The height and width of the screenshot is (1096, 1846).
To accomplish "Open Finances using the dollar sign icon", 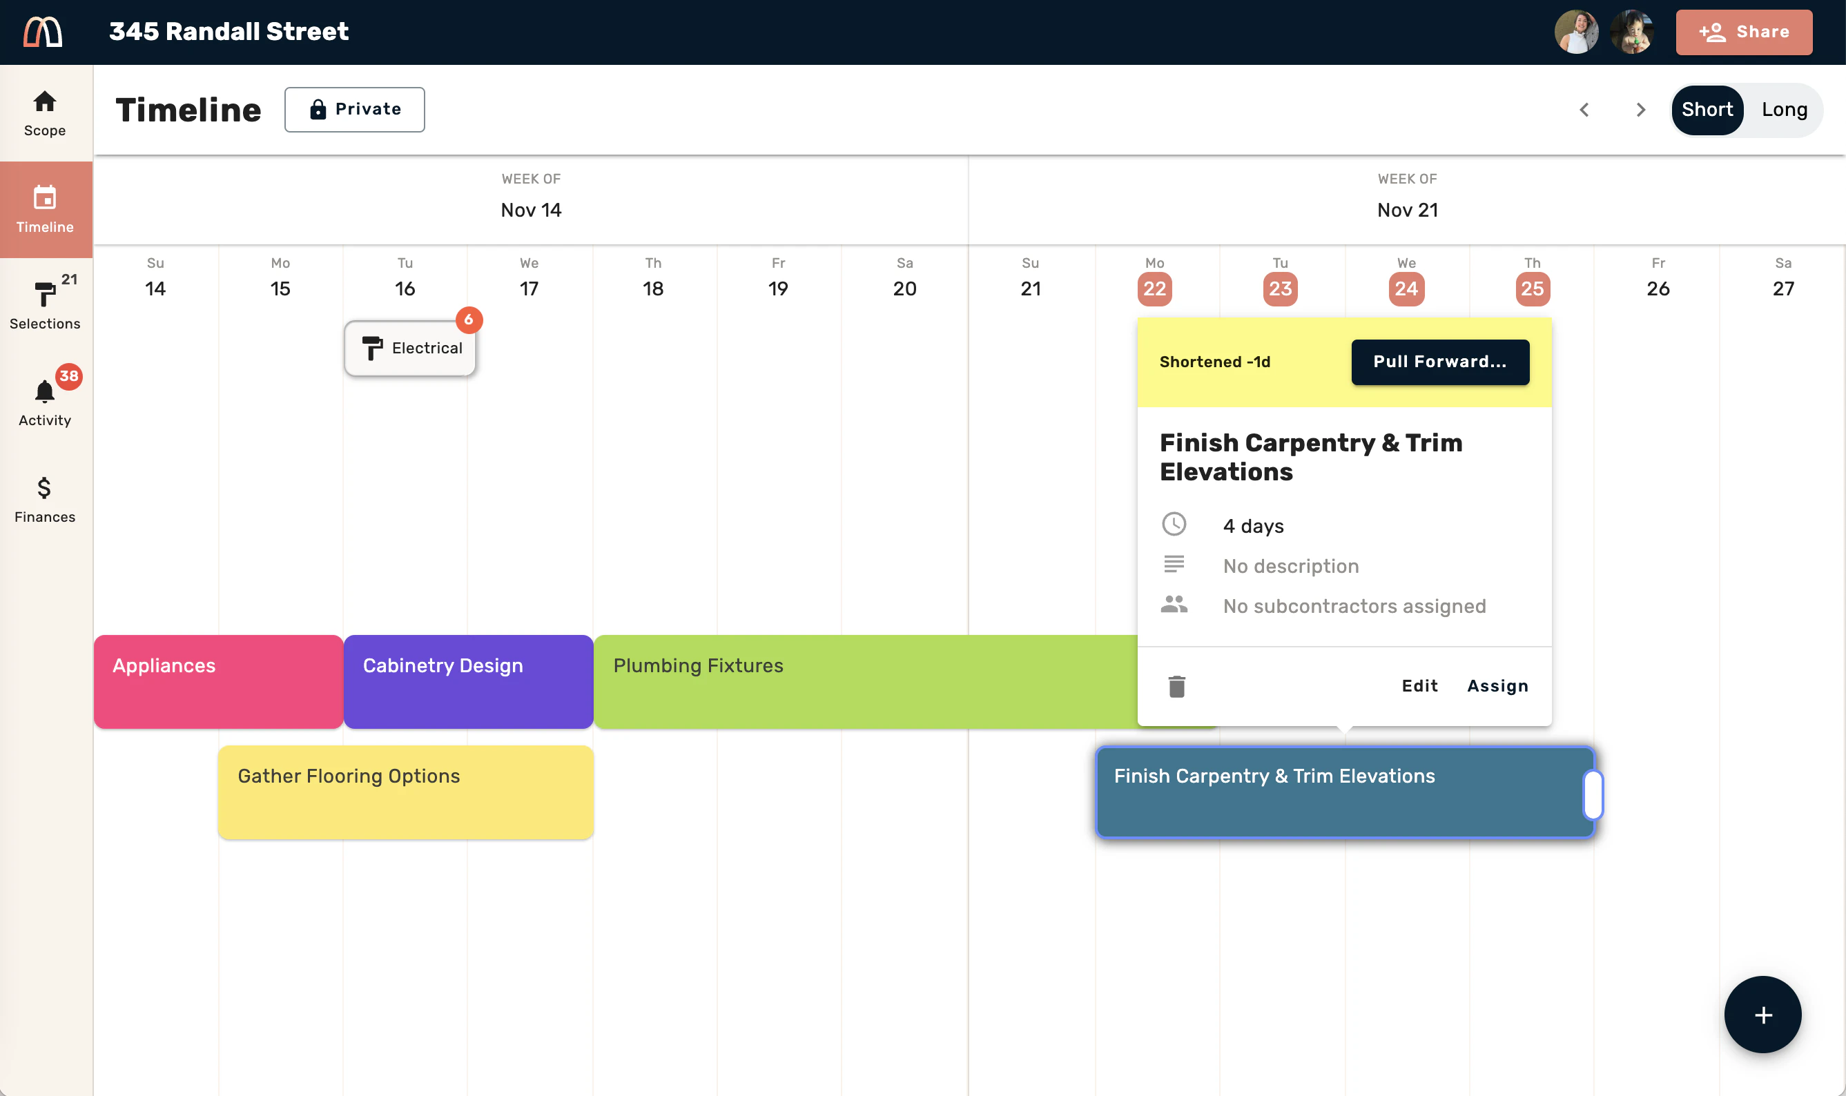I will pyautogui.click(x=44, y=489).
